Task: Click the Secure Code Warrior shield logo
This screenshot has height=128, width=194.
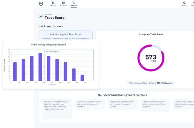Action: [41, 4]
